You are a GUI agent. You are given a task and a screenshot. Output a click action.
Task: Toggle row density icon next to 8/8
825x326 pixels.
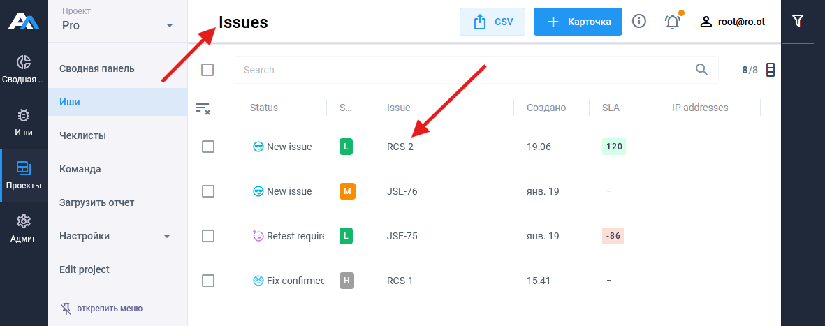771,70
